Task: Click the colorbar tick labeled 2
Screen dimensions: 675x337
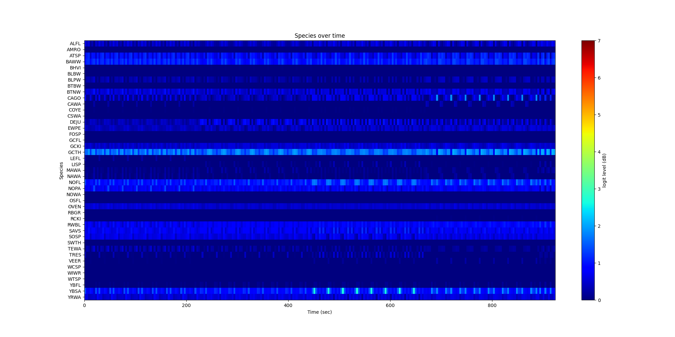Action: point(599,226)
